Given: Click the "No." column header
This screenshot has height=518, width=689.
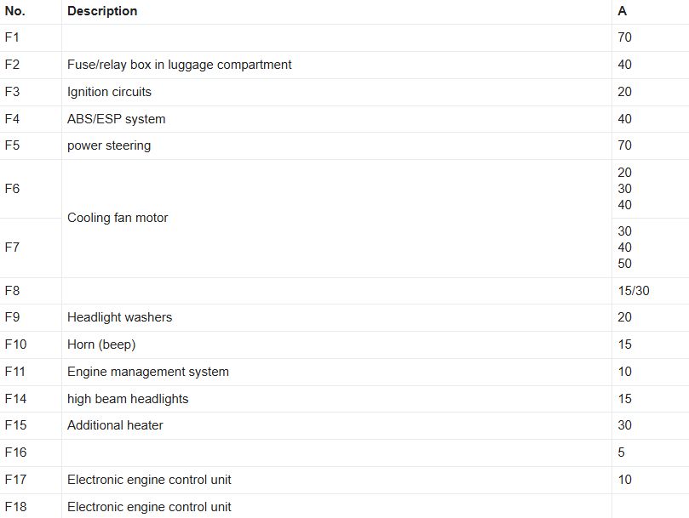Looking at the screenshot, I should pyautogui.click(x=14, y=11).
